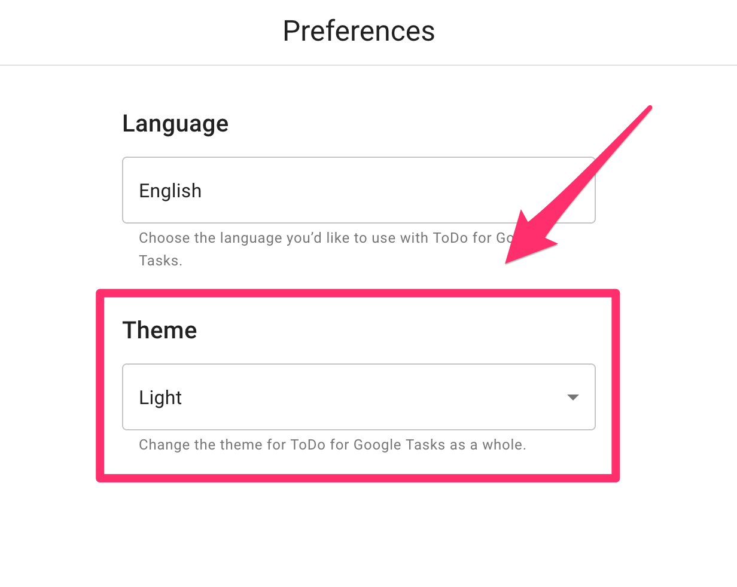Click the Light theme selection field
This screenshot has height=587, width=737.
click(359, 396)
